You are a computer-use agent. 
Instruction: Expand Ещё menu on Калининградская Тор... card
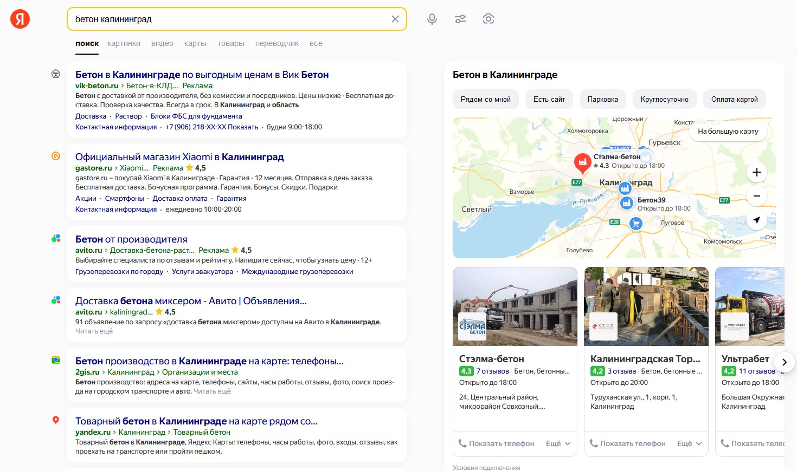pyautogui.click(x=690, y=443)
